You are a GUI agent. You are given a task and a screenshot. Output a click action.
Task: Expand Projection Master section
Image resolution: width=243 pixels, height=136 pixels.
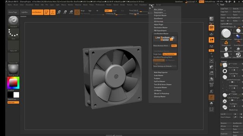(160, 15)
